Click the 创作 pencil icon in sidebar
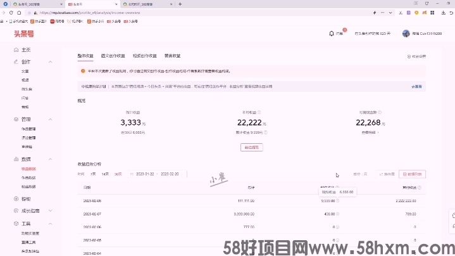 pyautogui.click(x=16, y=62)
